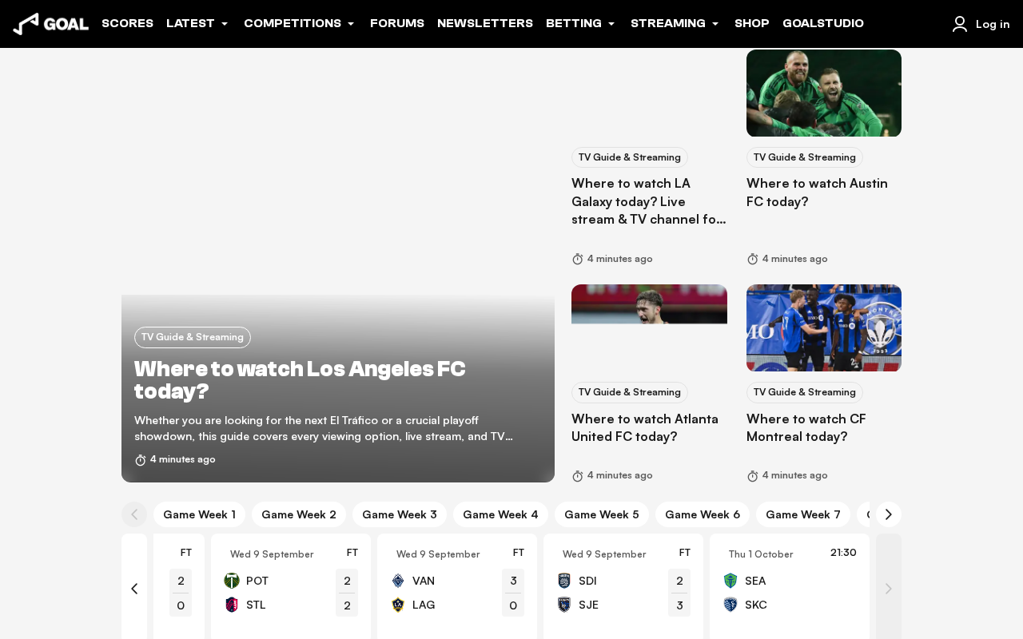The height and width of the screenshot is (639, 1023).
Task: Open 'Where to watch Atlanta United FC today?' article
Action: (645, 428)
